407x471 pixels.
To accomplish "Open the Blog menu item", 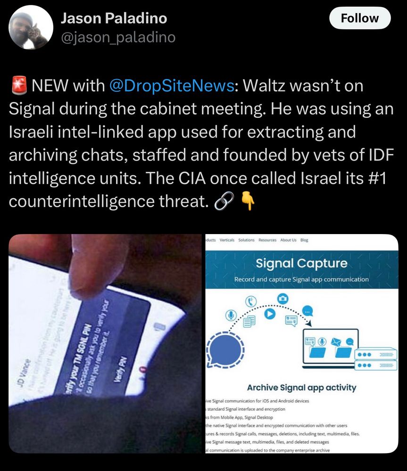I will 304,240.
